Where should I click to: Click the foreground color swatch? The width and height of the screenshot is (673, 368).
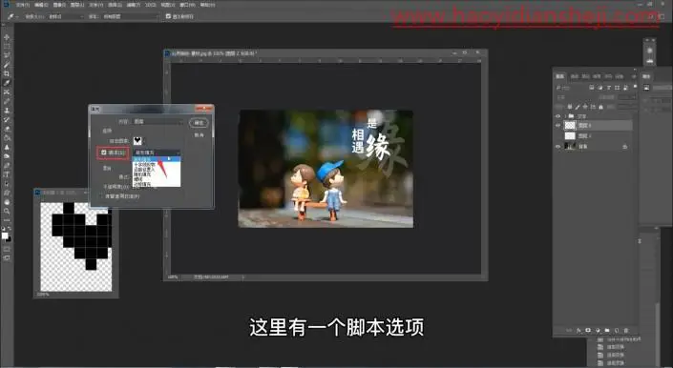[x=5, y=235]
